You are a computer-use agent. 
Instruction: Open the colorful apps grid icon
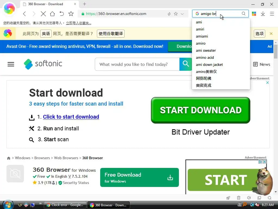tap(254, 14)
